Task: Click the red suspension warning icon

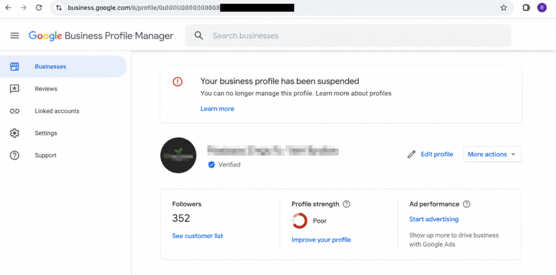Action: (178, 82)
